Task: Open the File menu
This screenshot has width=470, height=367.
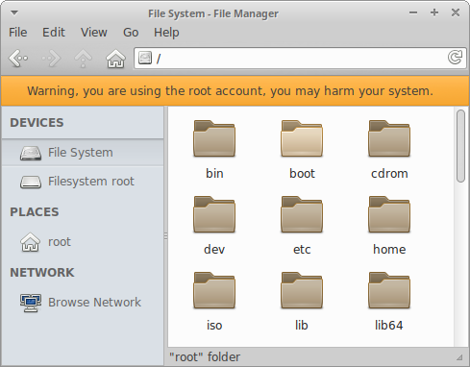Action: tap(18, 33)
